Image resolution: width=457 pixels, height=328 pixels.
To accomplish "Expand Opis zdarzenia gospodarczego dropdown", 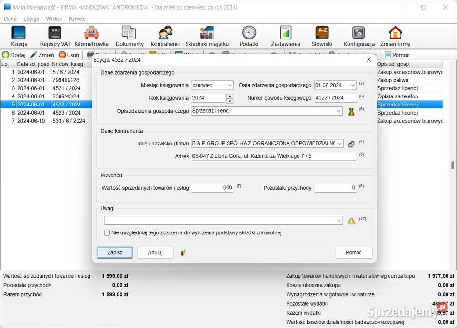I will coord(338,111).
